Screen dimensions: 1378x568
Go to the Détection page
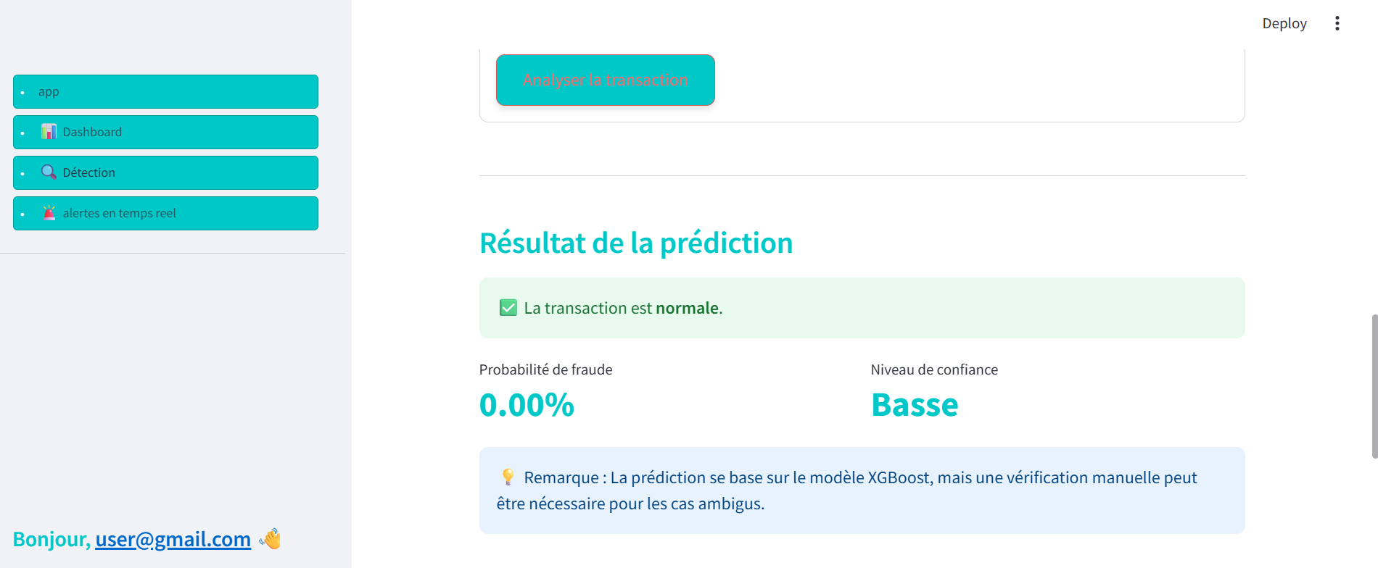(x=165, y=173)
